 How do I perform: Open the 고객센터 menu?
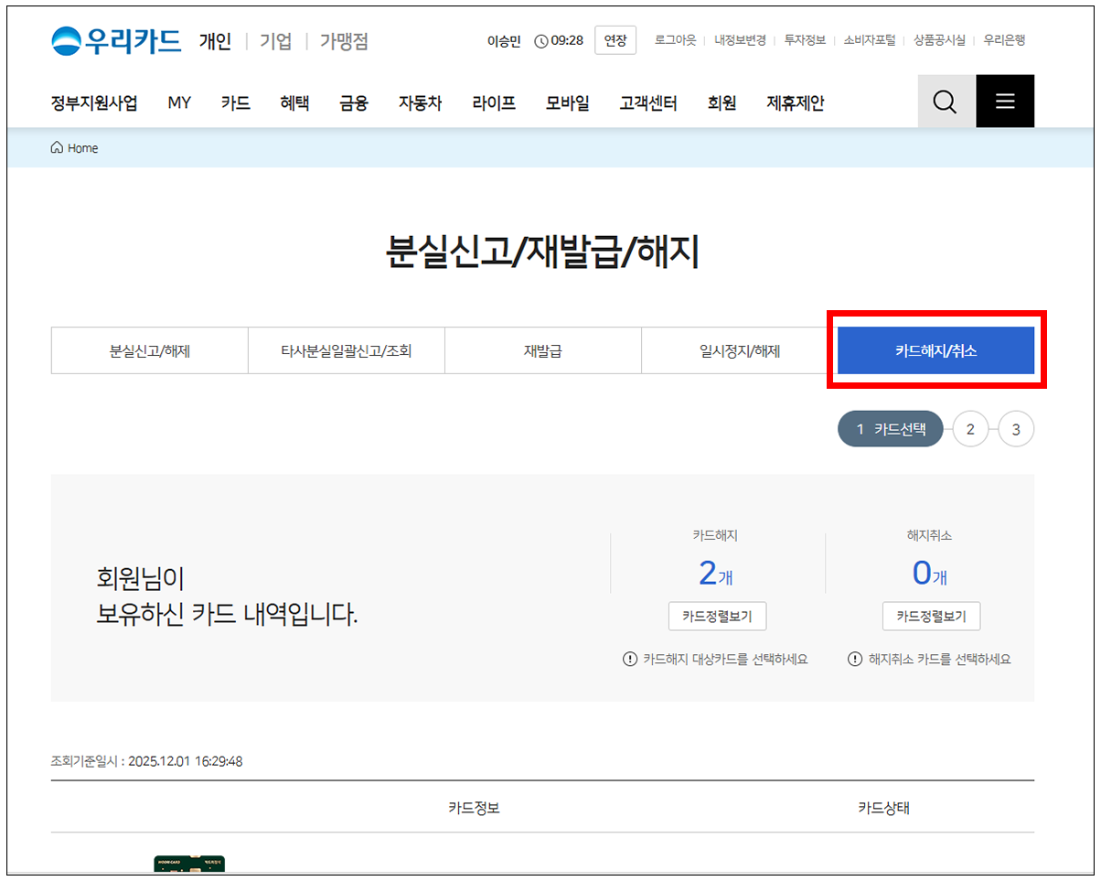pyautogui.click(x=647, y=102)
